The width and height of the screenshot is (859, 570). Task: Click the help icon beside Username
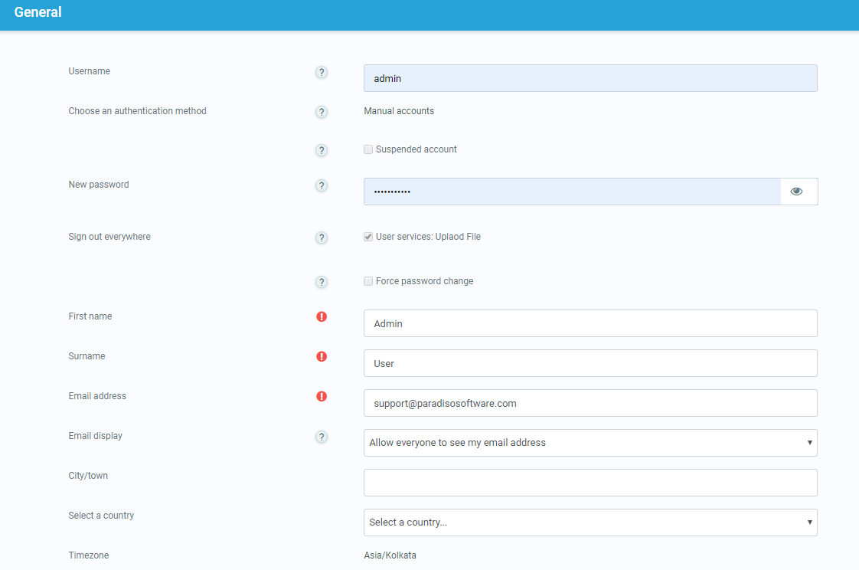point(322,72)
